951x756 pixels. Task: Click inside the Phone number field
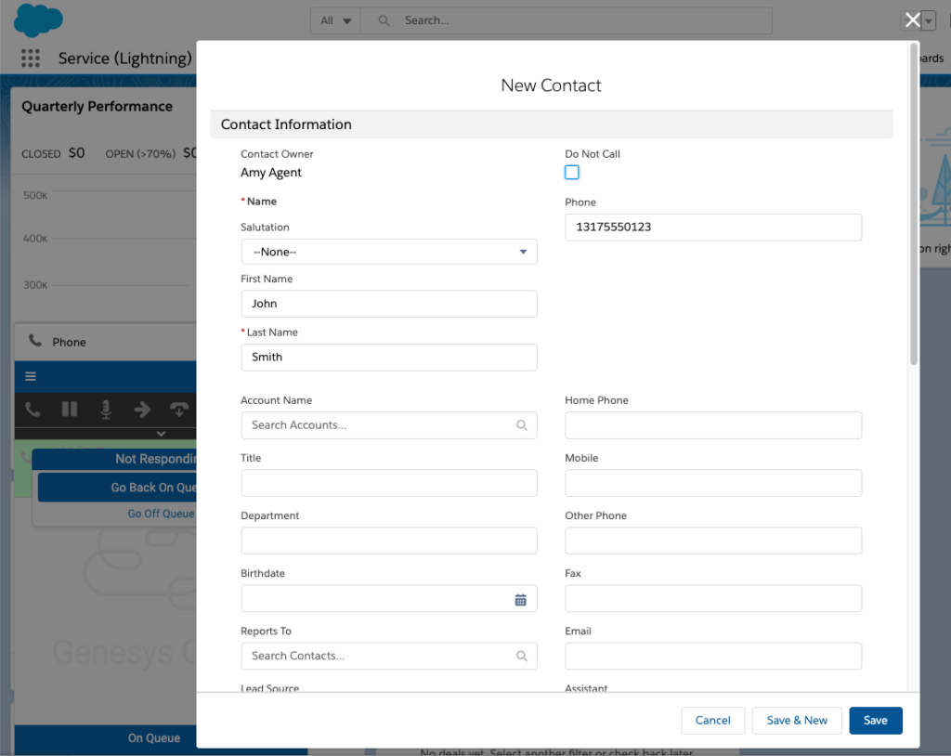click(x=713, y=227)
